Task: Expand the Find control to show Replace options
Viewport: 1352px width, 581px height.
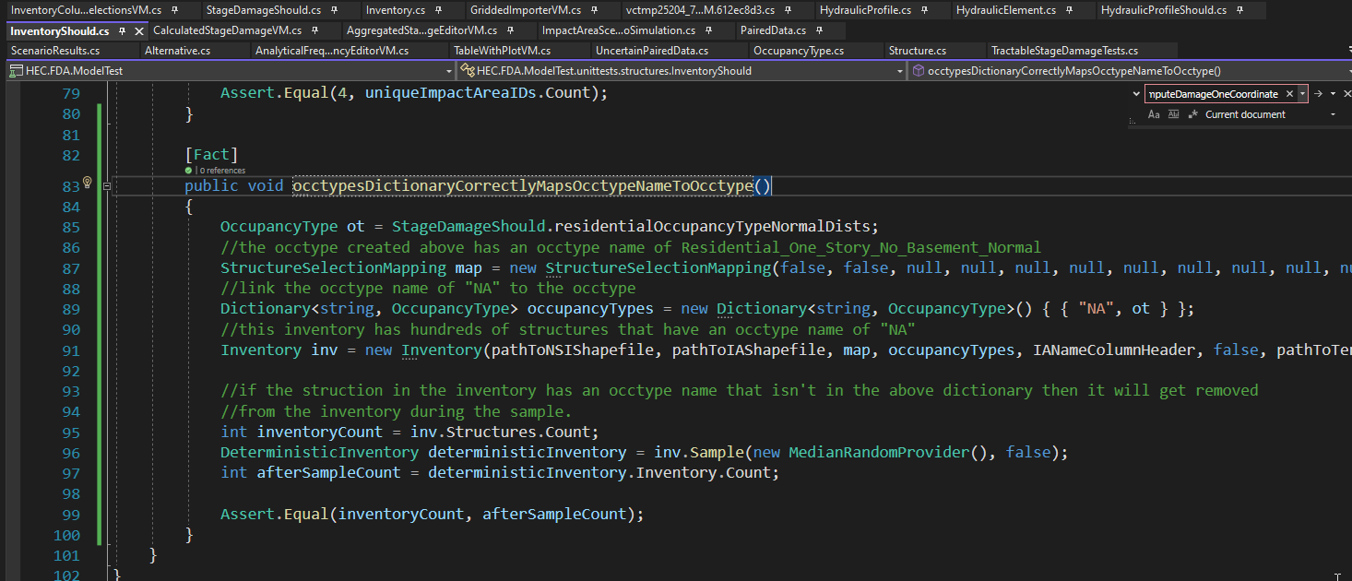Action: coord(1136,93)
